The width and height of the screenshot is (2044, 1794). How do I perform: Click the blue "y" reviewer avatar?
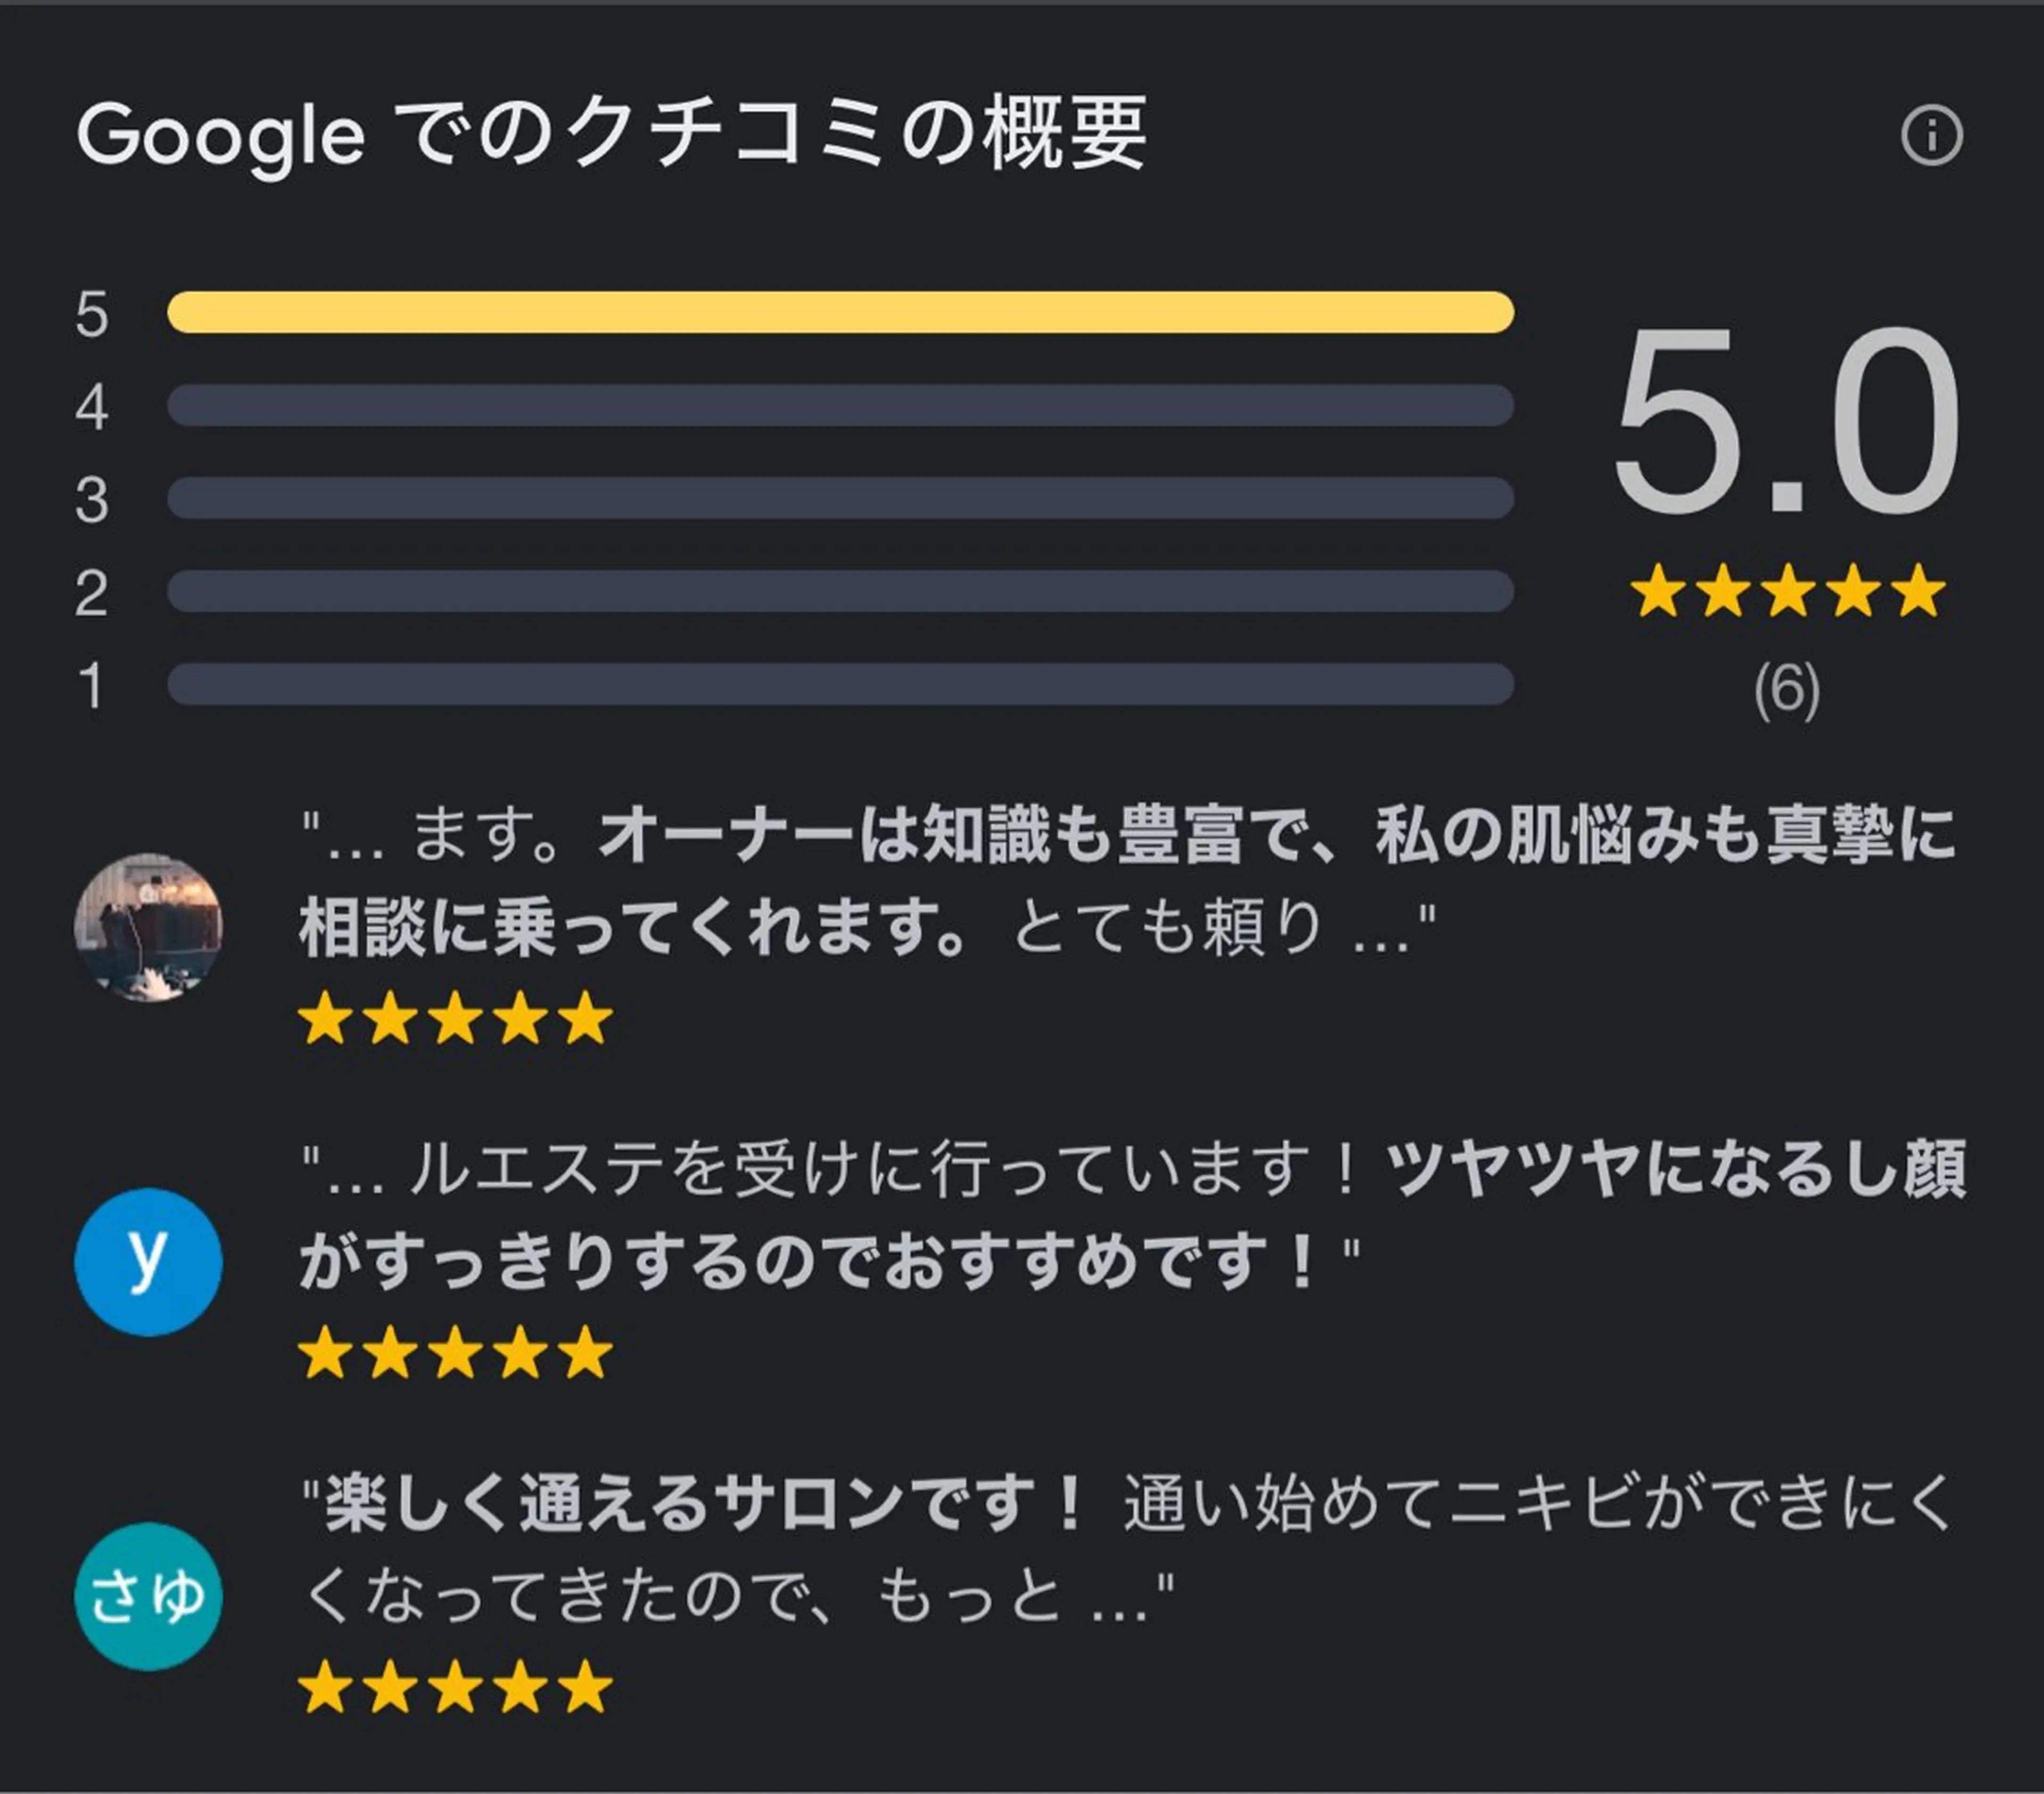(148, 1261)
